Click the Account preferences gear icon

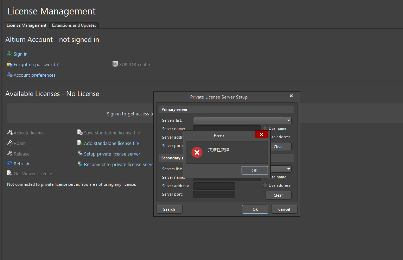click(x=9, y=75)
